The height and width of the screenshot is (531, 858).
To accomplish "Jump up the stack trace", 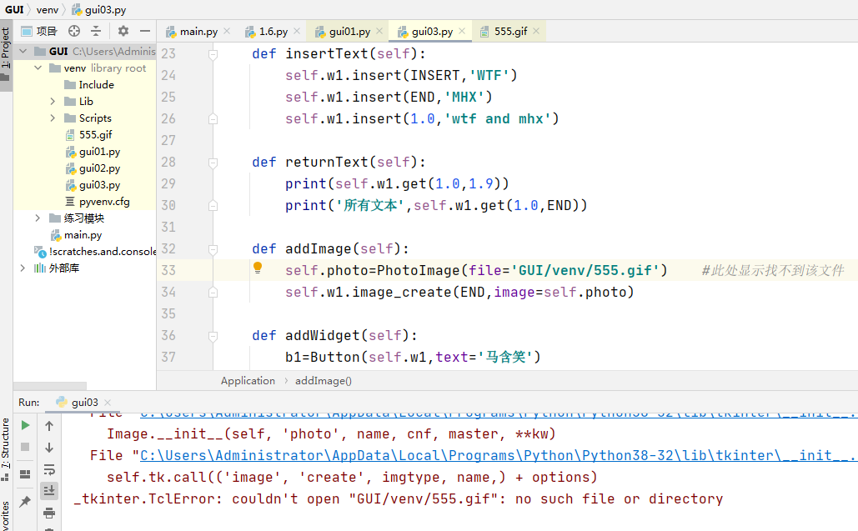I will click(x=49, y=425).
